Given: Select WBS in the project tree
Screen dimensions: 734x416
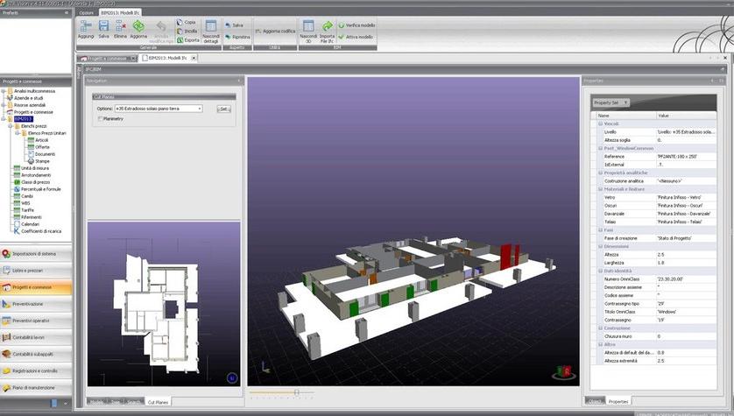Looking at the screenshot, I should coord(25,203).
